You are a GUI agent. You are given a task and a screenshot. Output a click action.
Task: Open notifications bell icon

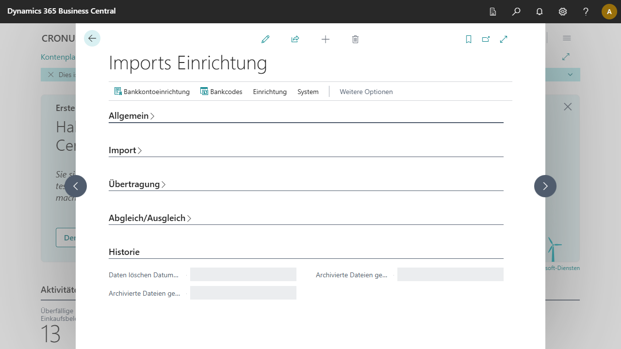(x=539, y=12)
